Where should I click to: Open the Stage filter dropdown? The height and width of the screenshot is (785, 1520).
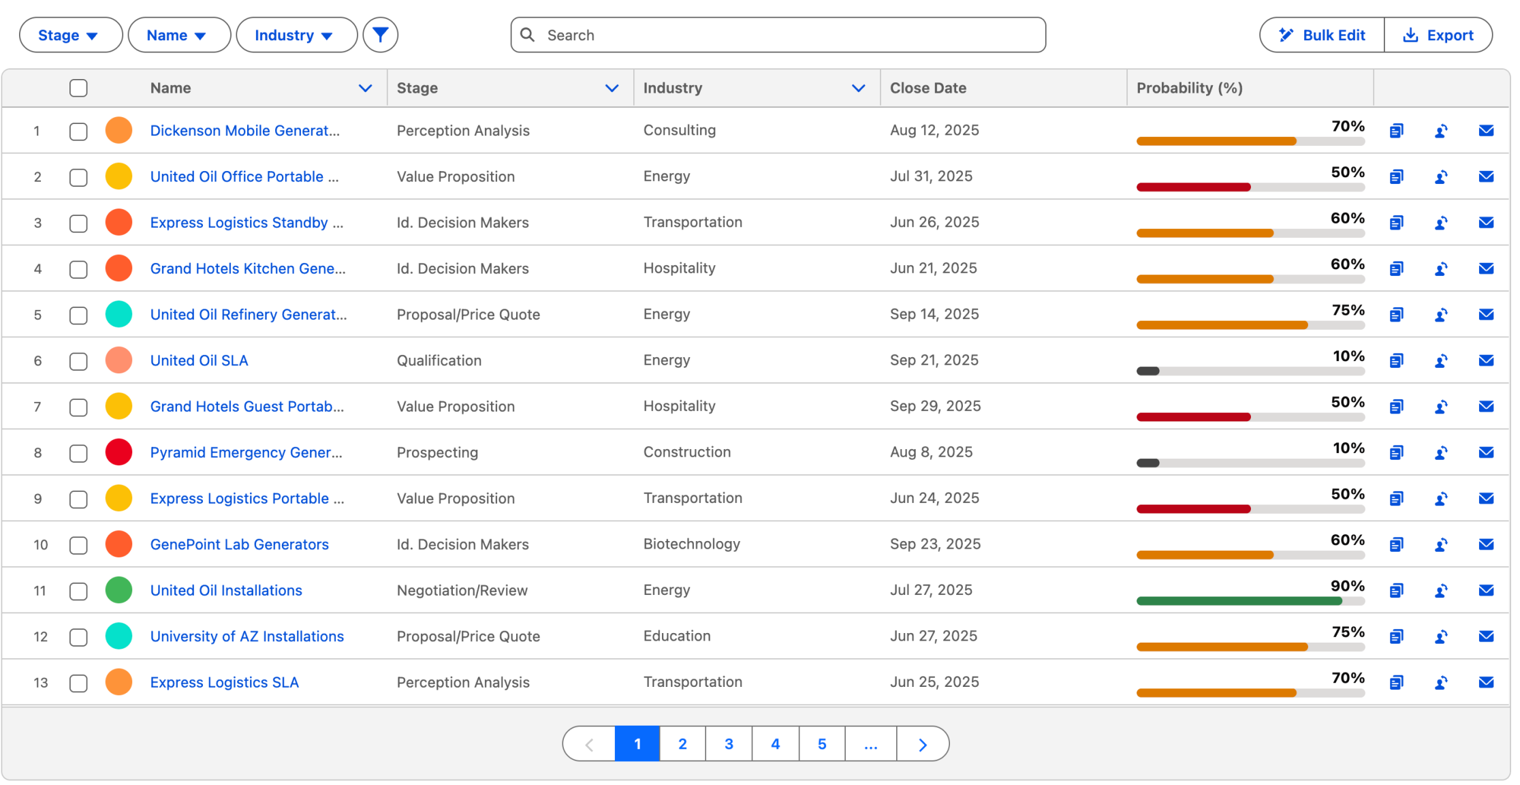(x=70, y=35)
